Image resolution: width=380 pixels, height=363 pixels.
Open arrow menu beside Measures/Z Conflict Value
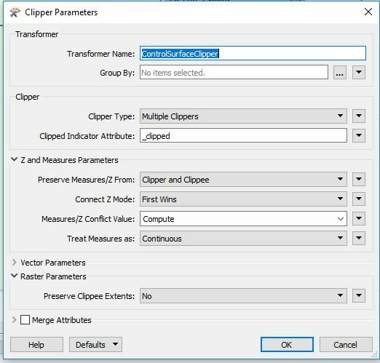[359, 218]
